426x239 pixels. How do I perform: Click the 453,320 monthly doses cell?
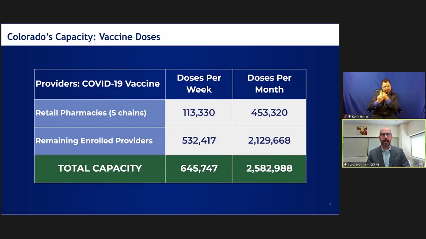pyautogui.click(x=269, y=113)
